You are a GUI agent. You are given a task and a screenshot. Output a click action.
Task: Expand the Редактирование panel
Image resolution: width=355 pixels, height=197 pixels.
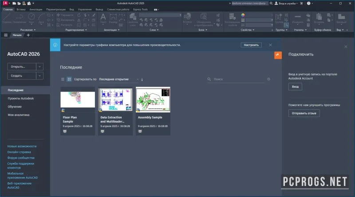click(x=76, y=30)
